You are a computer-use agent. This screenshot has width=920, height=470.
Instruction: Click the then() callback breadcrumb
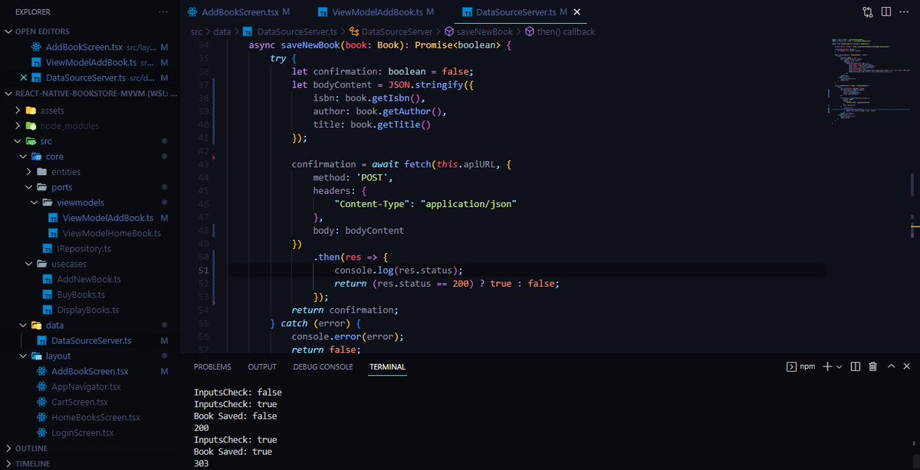point(560,31)
